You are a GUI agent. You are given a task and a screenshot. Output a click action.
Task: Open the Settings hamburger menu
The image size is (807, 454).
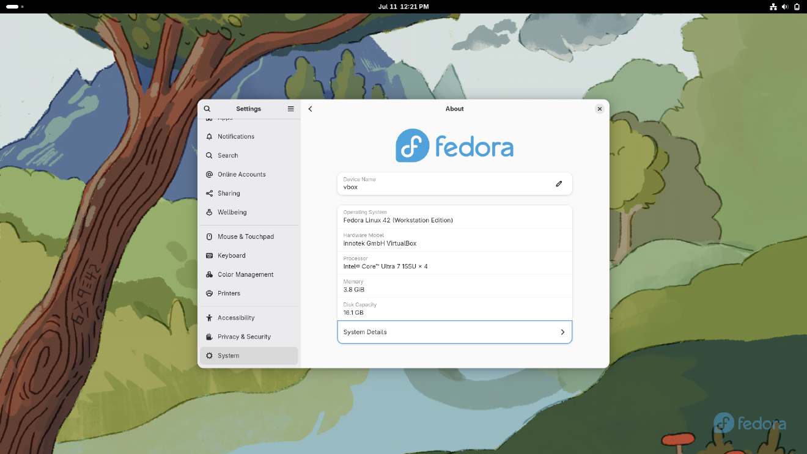(x=291, y=109)
